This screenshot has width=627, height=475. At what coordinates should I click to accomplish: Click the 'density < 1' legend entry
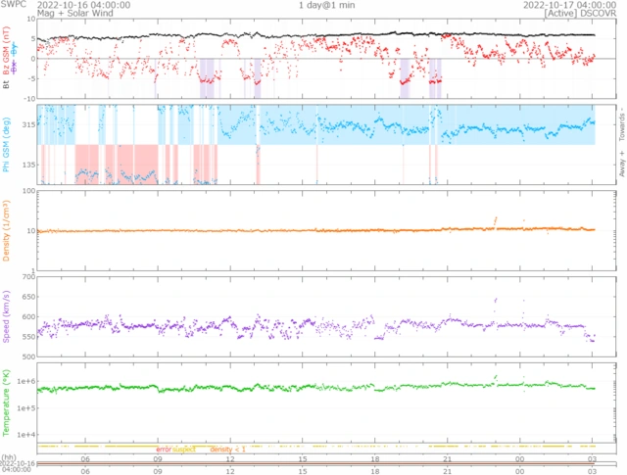coord(227,450)
